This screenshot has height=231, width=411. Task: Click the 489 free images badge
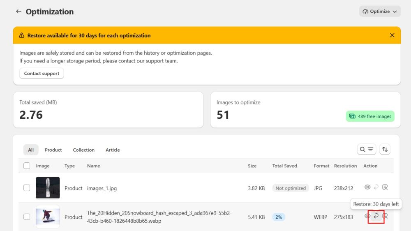[370, 116]
